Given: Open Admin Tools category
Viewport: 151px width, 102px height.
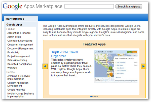Looking at the screenshot, I should [x=14, y=37].
